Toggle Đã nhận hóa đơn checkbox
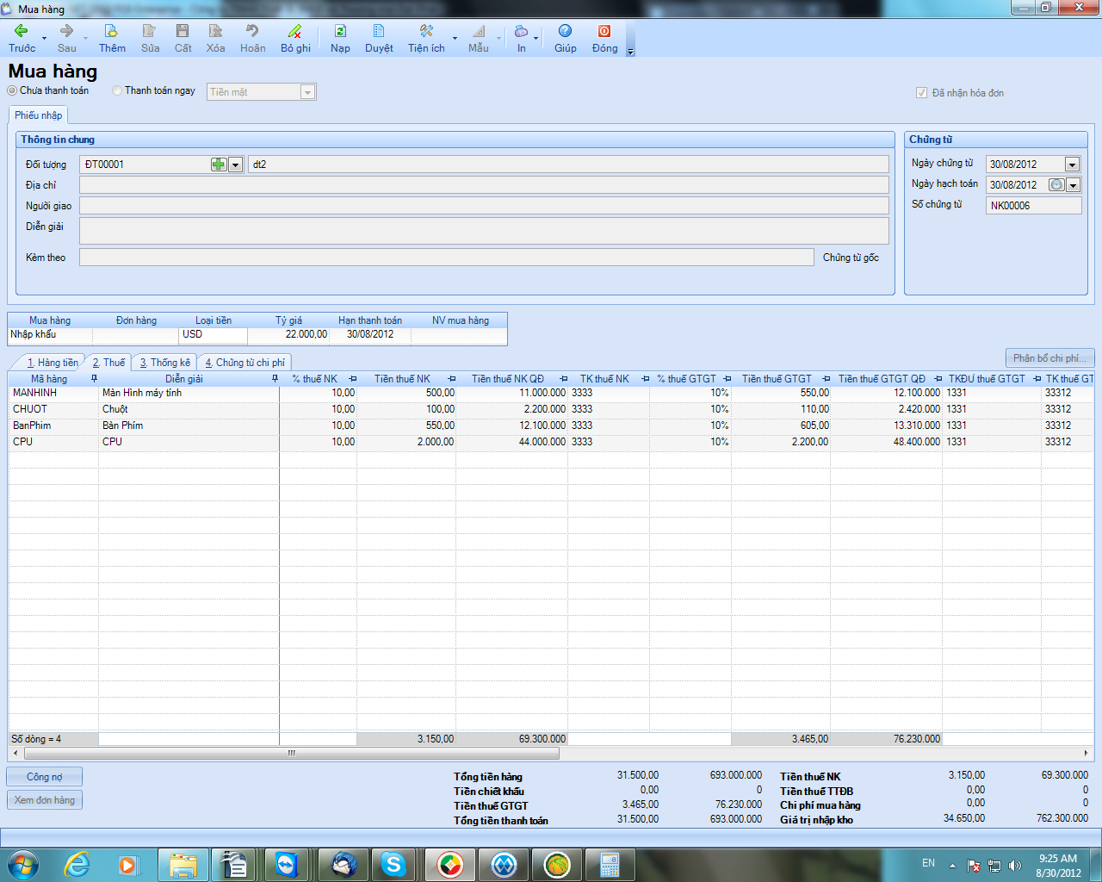The width and height of the screenshot is (1102, 882). [922, 93]
